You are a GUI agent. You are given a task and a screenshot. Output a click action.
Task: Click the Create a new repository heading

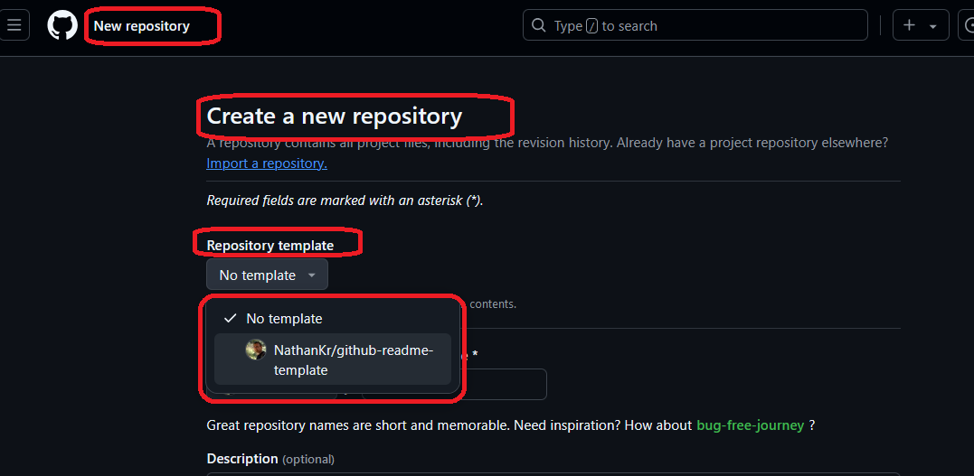point(335,116)
